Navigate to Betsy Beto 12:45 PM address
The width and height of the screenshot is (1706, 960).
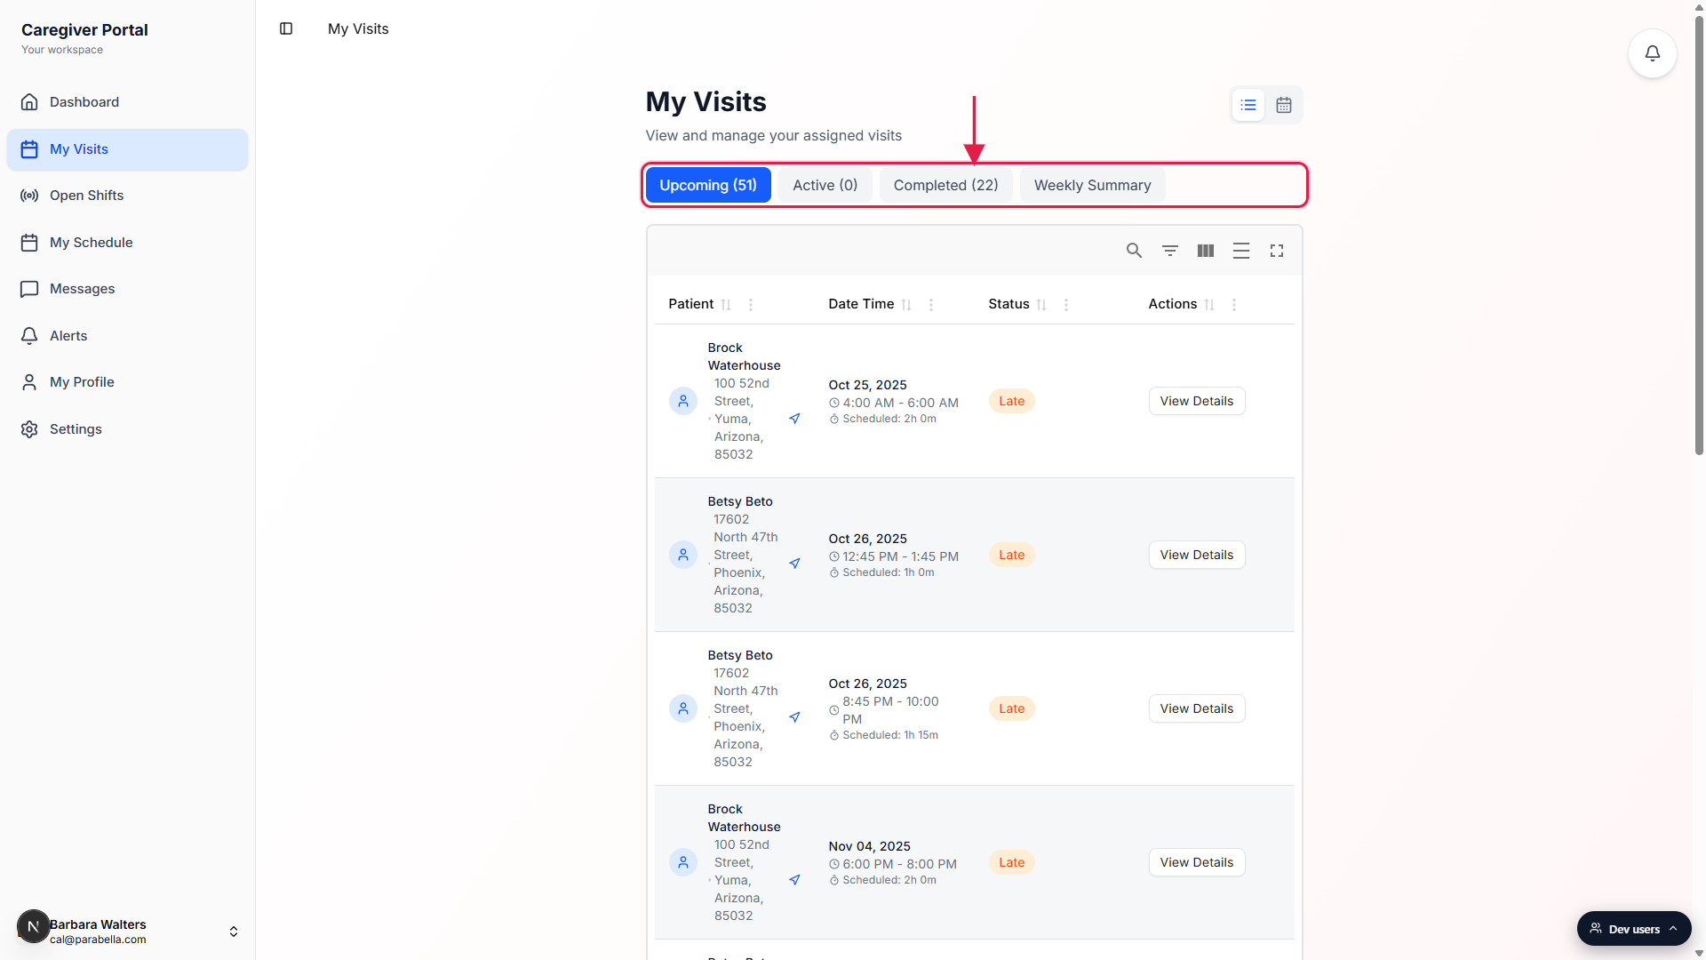(x=794, y=564)
